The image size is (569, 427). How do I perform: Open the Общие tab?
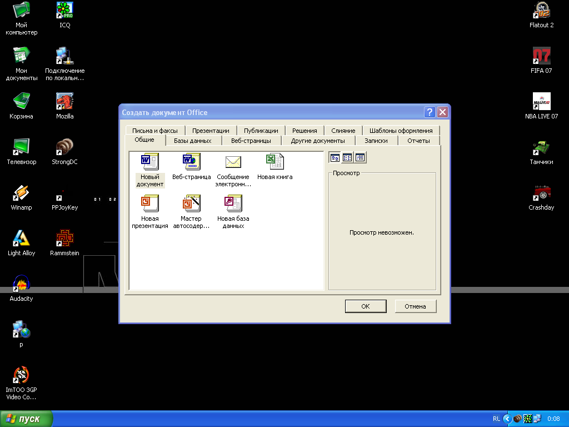point(144,140)
